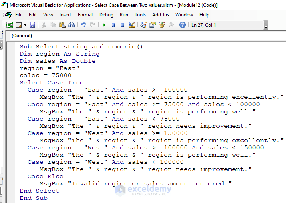Image resolution: width=286 pixels, height=203 pixels.
Task: Open the (General) object dropdown
Action: pos(148,36)
